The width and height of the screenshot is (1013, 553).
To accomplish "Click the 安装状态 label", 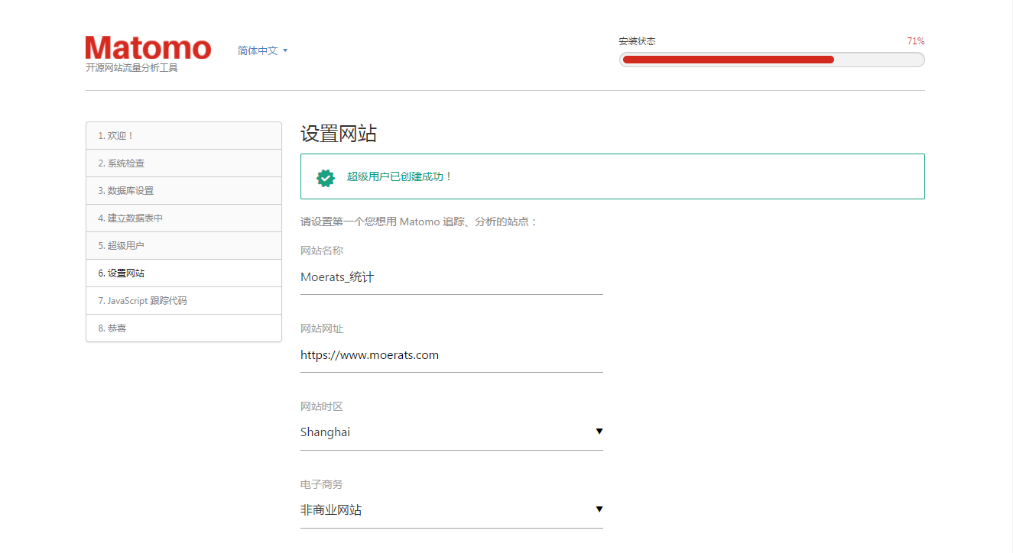I will coord(638,41).
